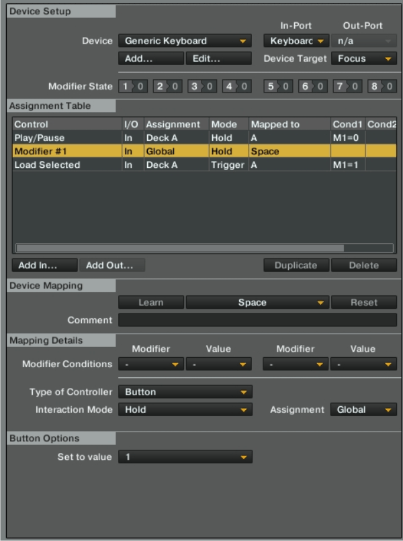This screenshot has width=403, height=541.
Task: Open the Set to value dropdown
Action: pos(185,457)
